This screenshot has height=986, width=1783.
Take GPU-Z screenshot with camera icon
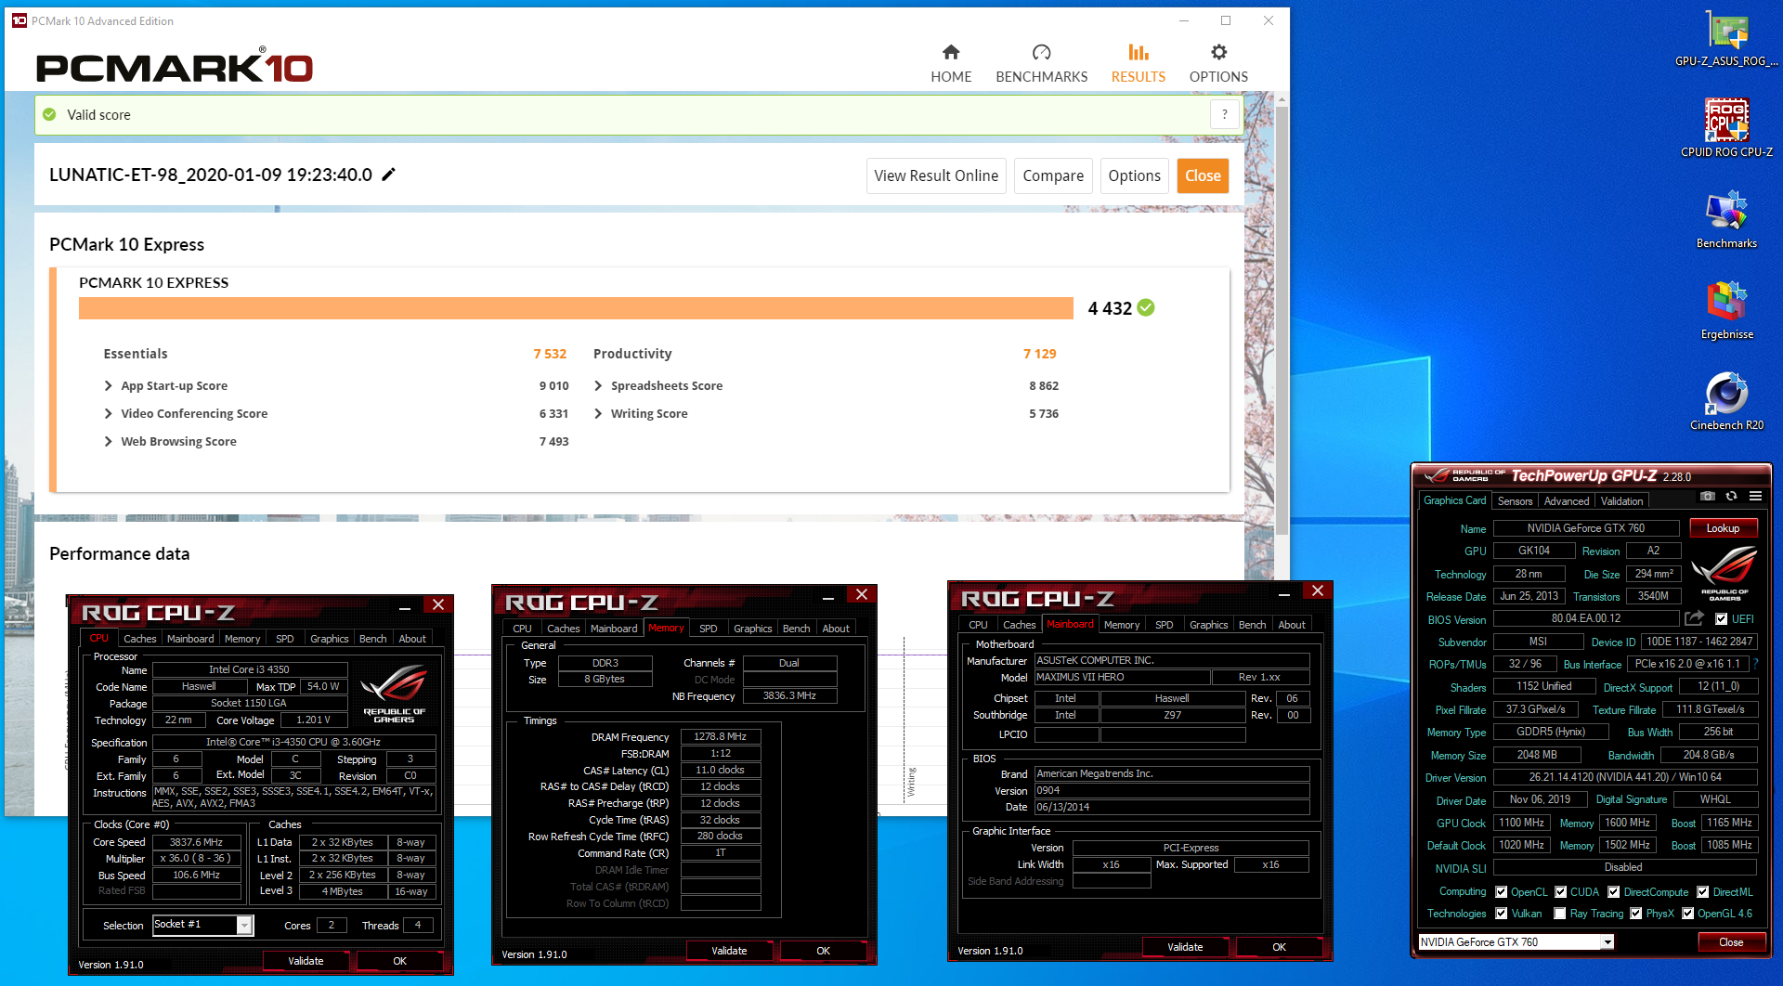tap(1707, 497)
